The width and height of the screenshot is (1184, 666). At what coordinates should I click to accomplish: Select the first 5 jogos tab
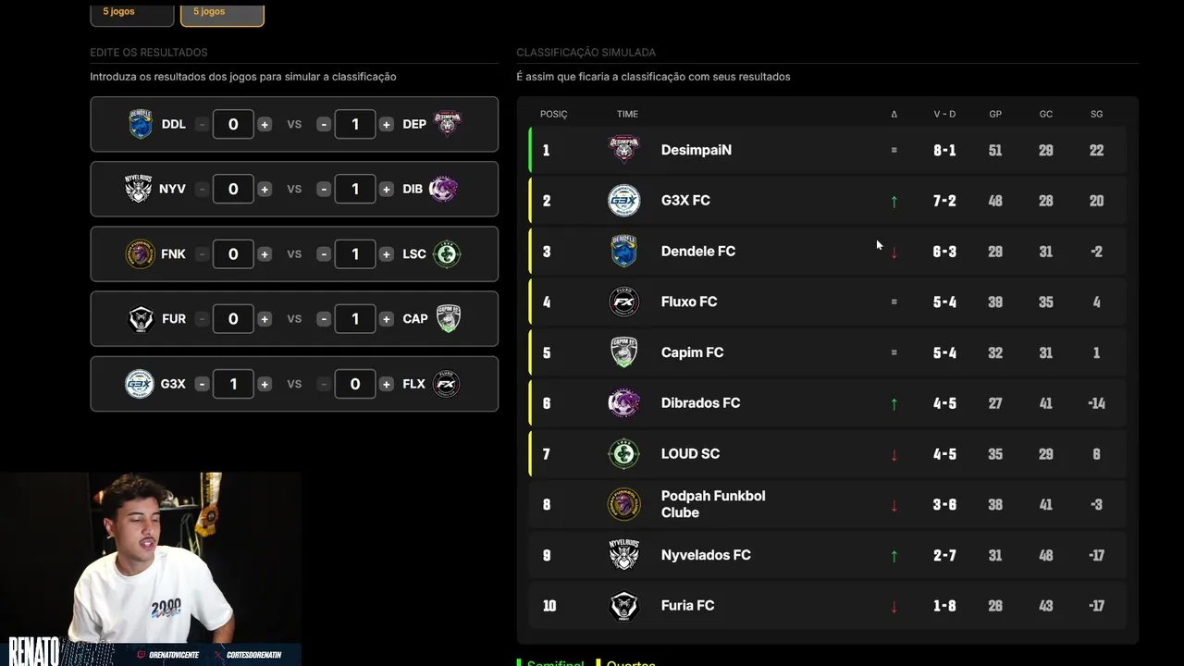tap(131, 13)
